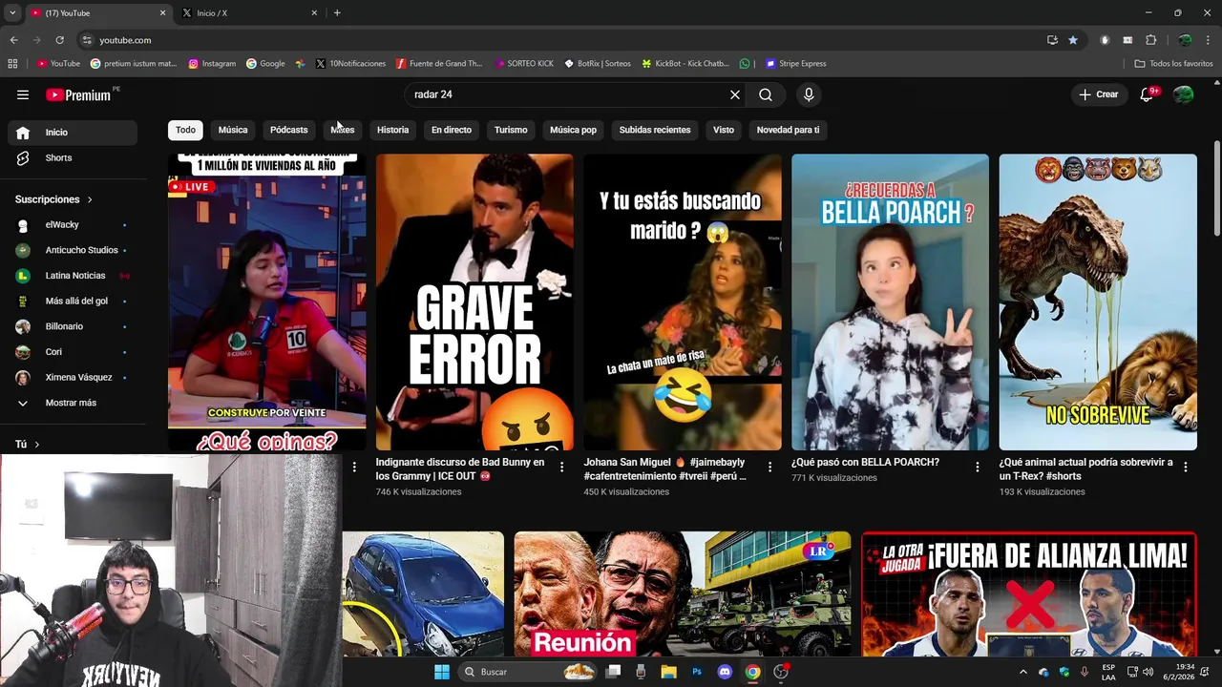Screen dimensions: 1222x687
Task: Clear the search box with the X
Action: click(735, 94)
